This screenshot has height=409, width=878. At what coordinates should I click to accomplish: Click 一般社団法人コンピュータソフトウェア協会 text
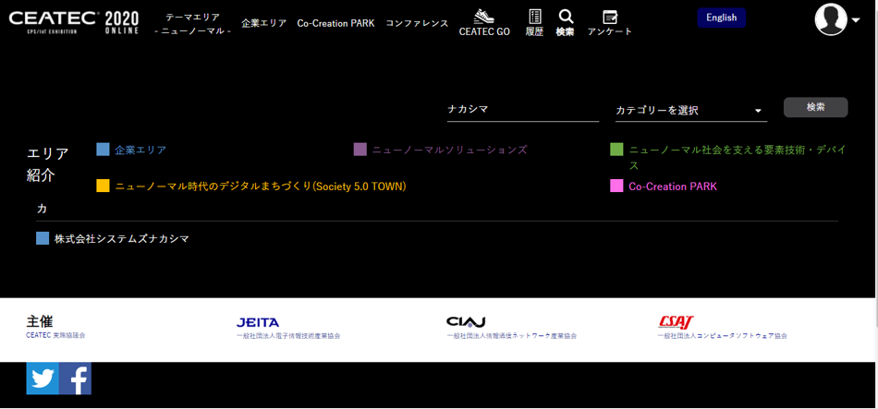point(723,336)
